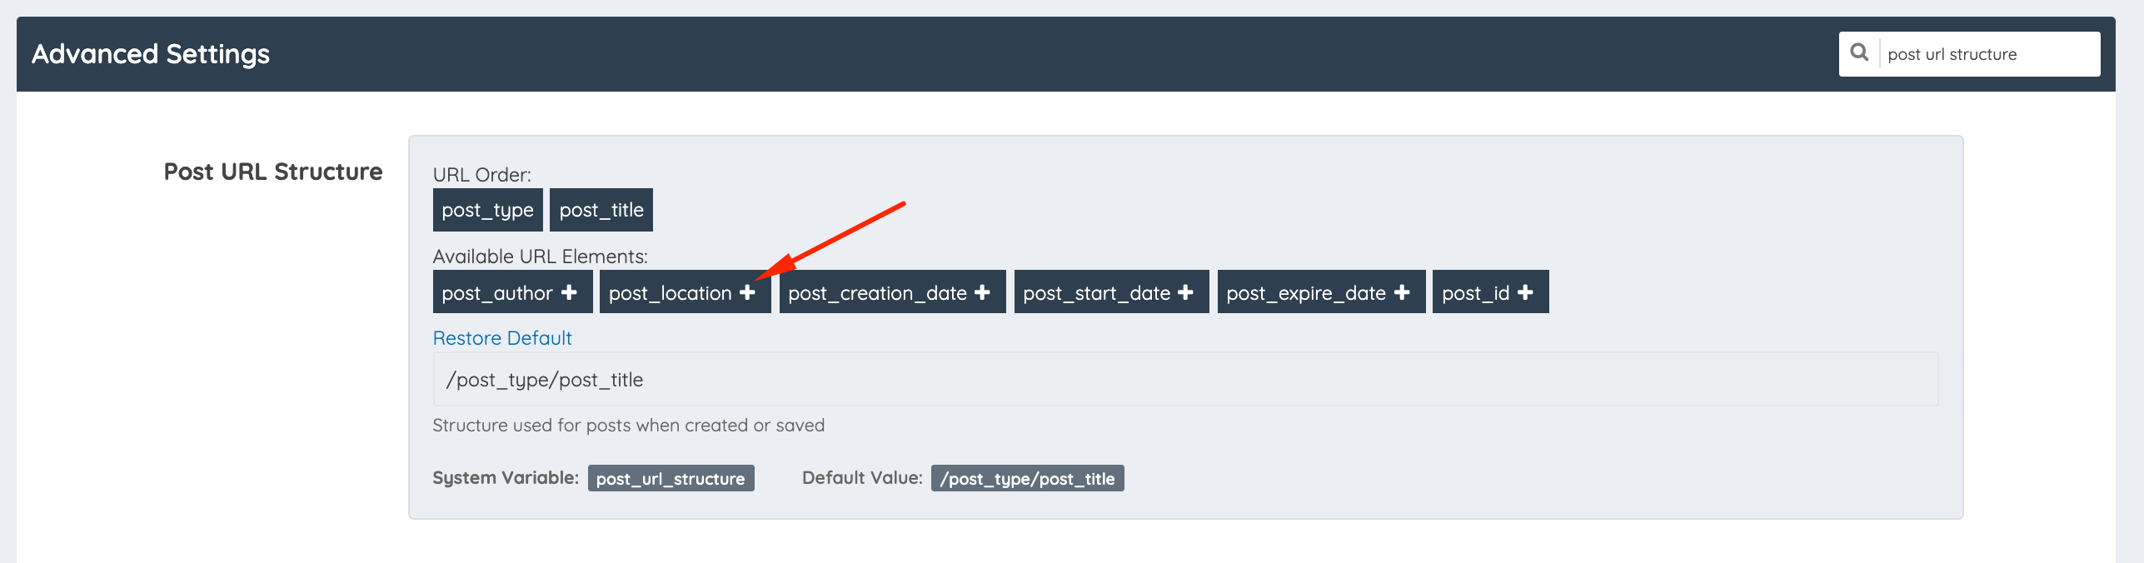Add post_creation_date via its plus icon
The width and height of the screenshot is (2144, 563).
(982, 292)
